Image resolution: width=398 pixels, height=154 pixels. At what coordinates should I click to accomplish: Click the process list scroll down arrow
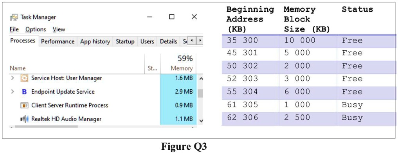[201, 121]
